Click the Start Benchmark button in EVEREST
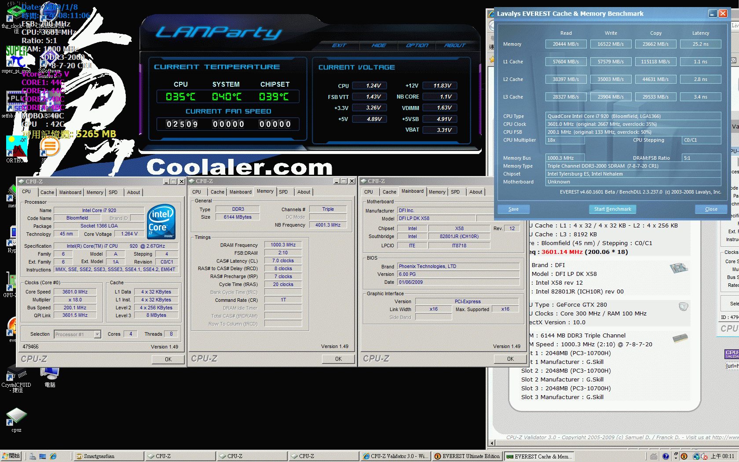739x462 pixels. click(x=612, y=209)
